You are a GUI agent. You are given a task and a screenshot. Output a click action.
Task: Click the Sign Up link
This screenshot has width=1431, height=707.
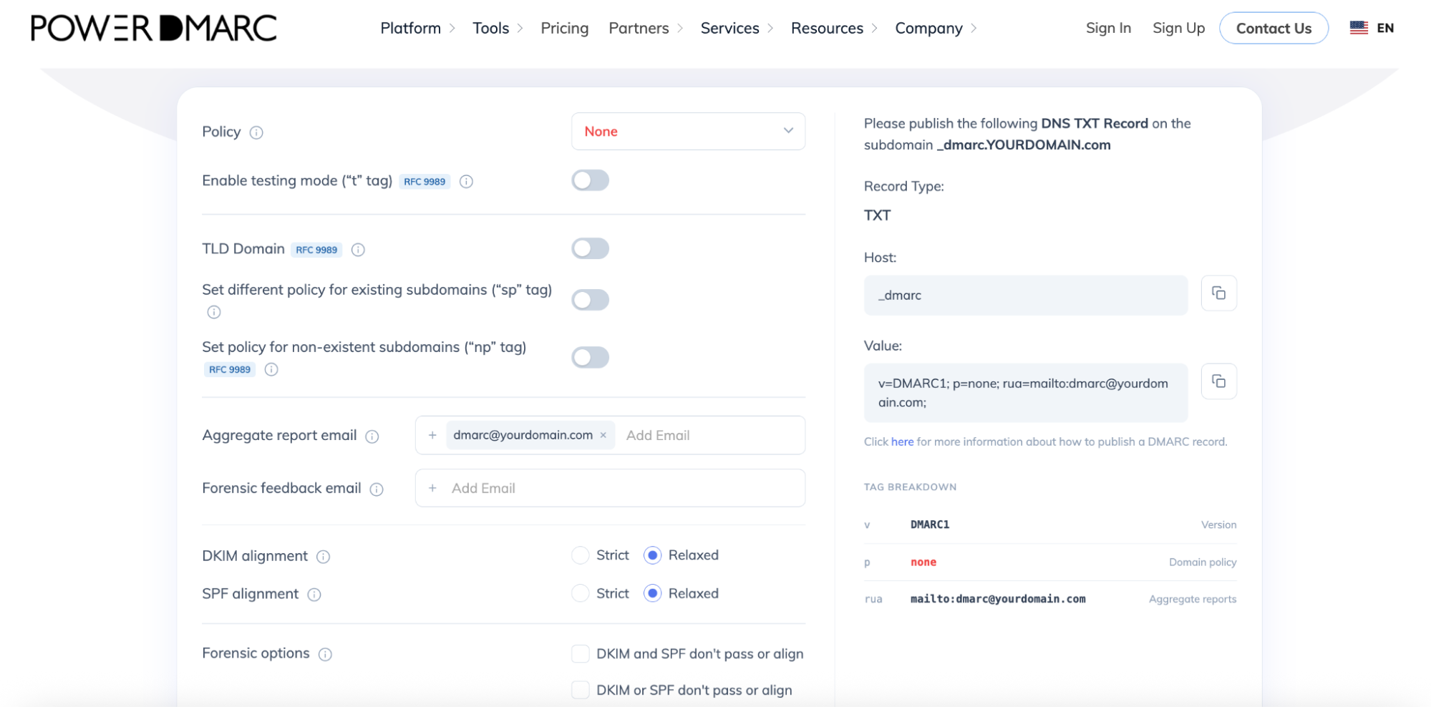(1178, 28)
